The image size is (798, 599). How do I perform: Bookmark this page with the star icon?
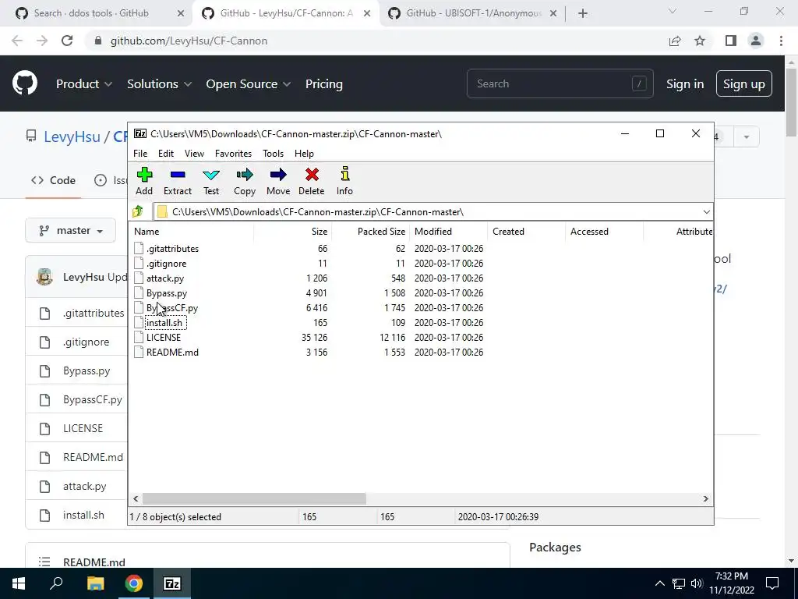pyautogui.click(x=701, y=41)
